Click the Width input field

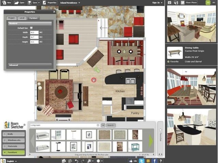point(34,32)
